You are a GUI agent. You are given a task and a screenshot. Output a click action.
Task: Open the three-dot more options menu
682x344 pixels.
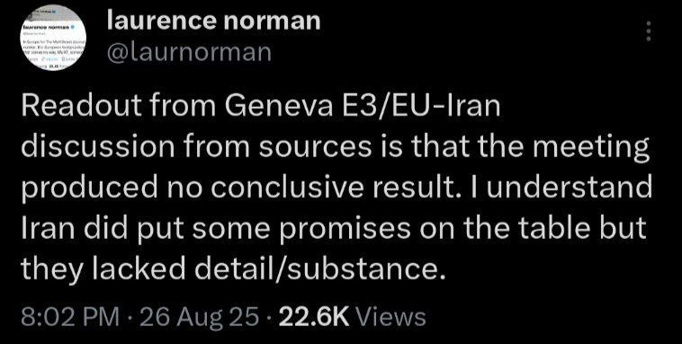pos(649,31)
